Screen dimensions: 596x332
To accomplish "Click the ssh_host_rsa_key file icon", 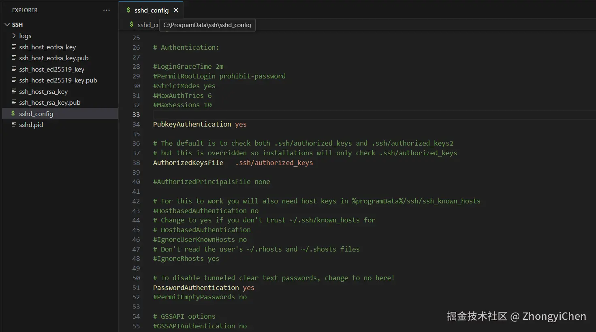I will tap(14, 91).
